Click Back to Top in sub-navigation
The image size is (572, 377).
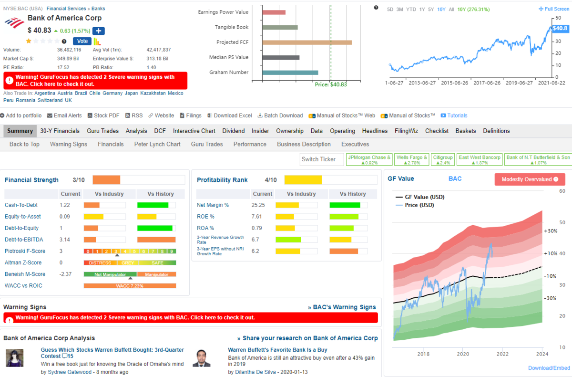[24, 144]
